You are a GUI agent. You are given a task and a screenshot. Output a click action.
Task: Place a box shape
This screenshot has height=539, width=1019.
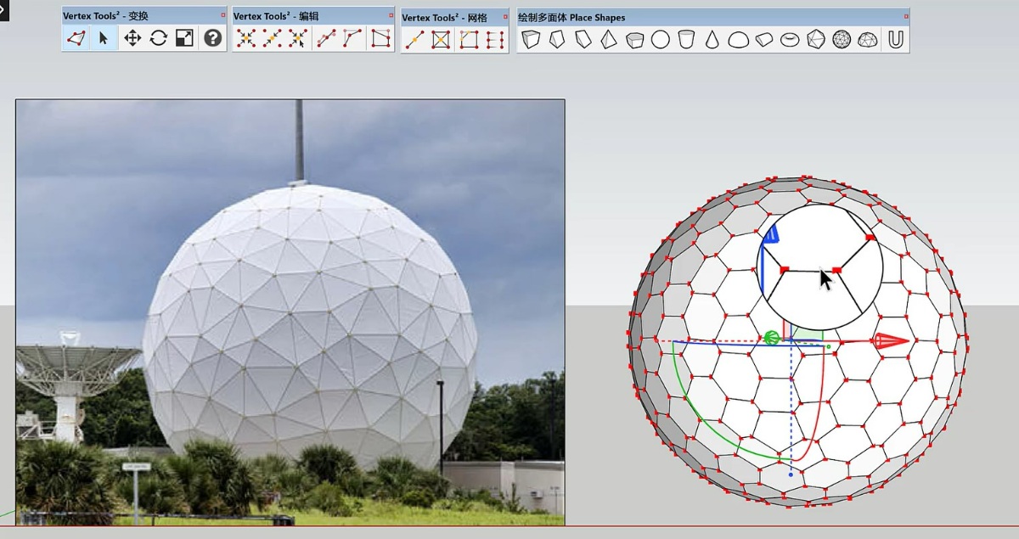[531, 39]
